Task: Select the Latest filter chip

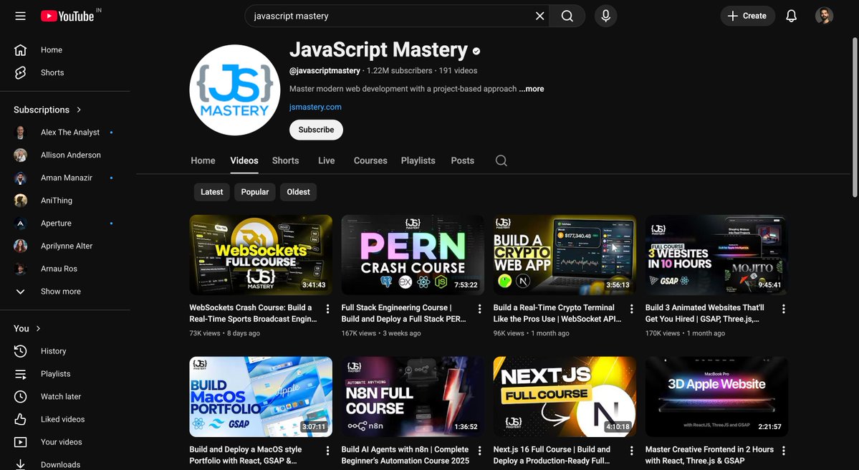Action: [x=211, y=191]
